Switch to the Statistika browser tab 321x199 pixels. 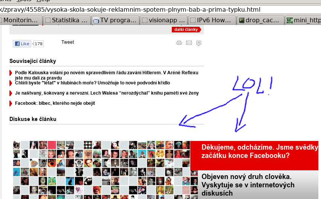point(67,20)
